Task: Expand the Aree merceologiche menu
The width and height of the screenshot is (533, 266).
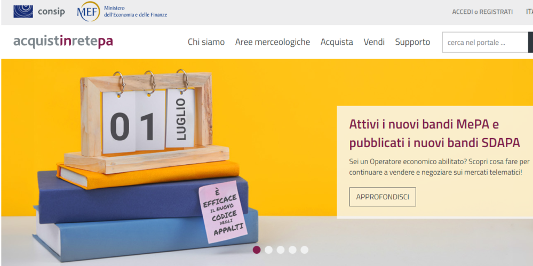Action: (x=273, y=42)
